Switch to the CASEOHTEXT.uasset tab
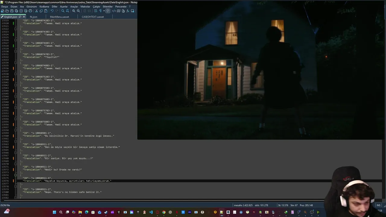386x217 pixels. [x=93, y=17]
